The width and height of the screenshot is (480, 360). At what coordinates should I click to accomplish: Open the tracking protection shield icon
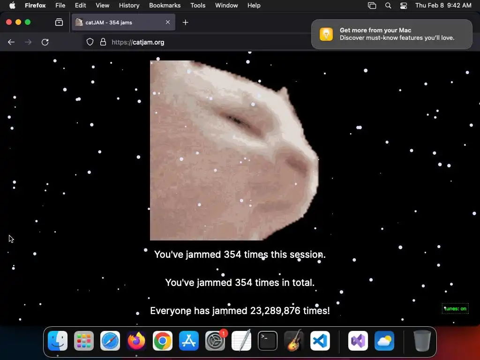click(x=90, y=42)
